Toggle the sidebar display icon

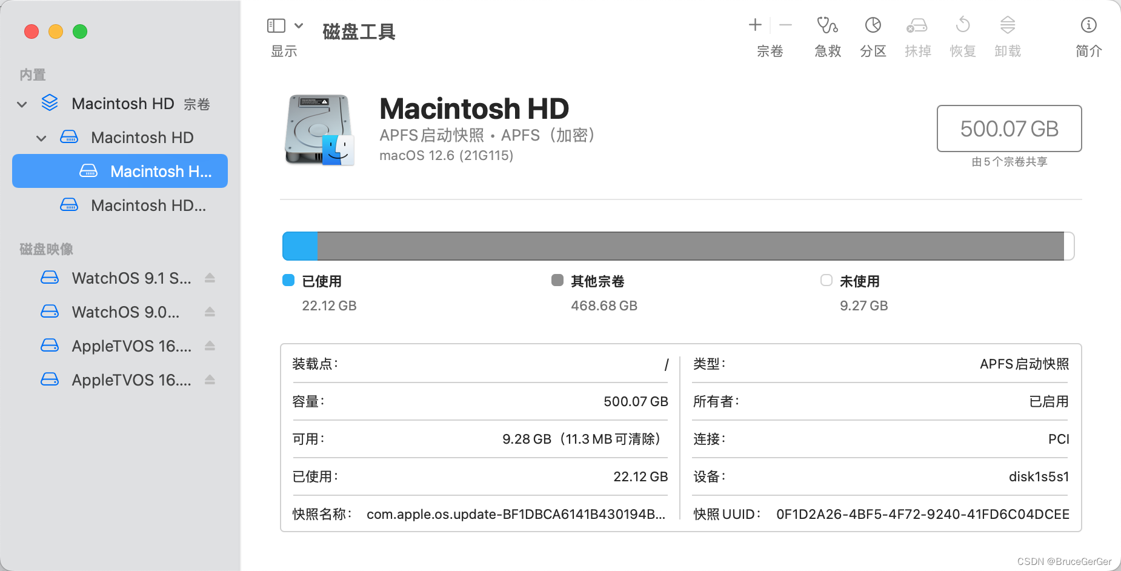(276, 25)
